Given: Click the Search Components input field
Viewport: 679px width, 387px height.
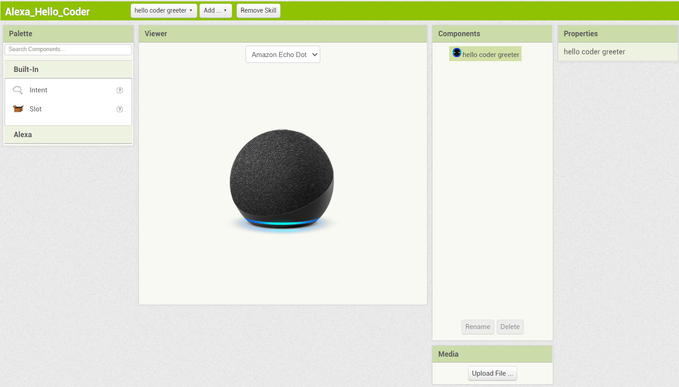Looking at the screenshot, I should [x=68, y=49].
